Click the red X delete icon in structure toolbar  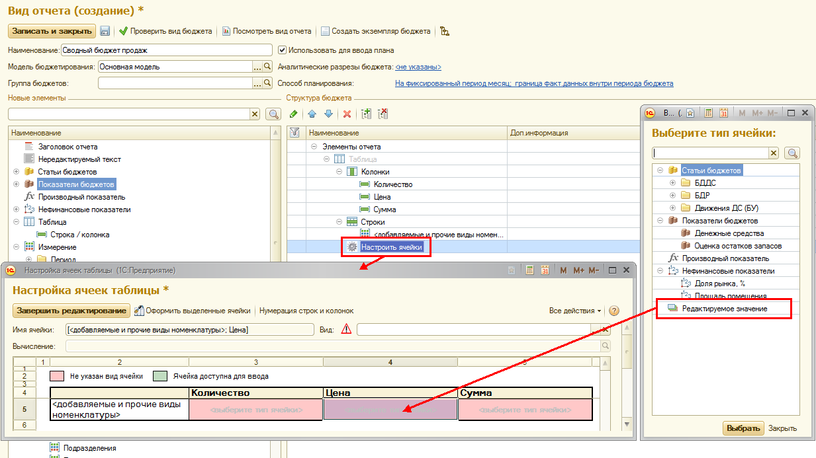[x=347, y=114]
